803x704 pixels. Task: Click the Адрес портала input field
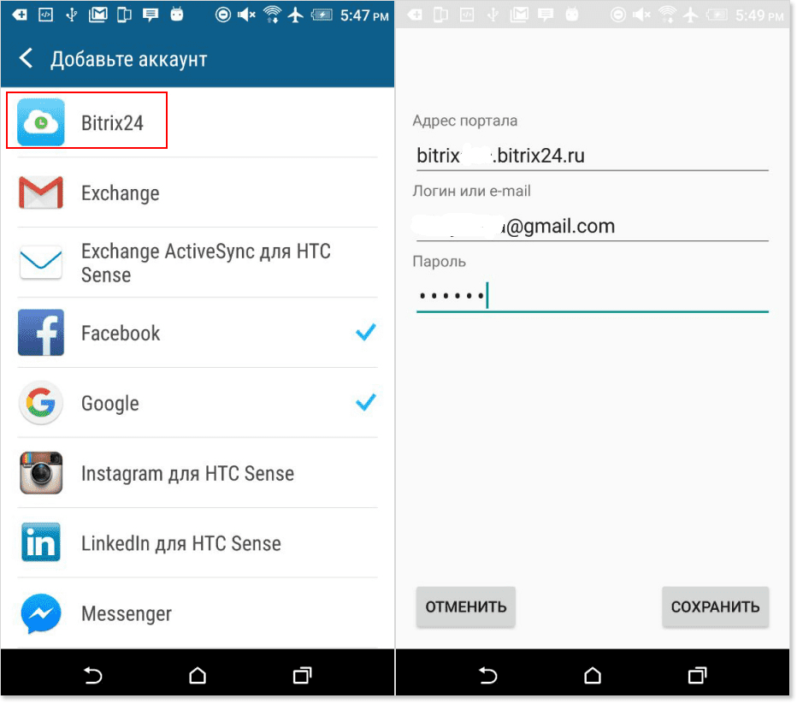coord(593,156)
